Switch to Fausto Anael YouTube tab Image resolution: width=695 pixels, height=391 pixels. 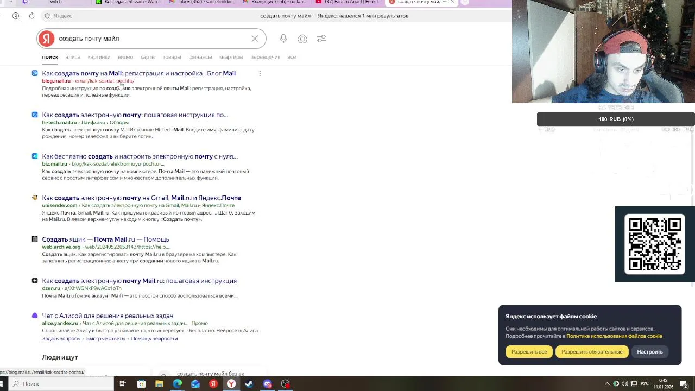348,2
